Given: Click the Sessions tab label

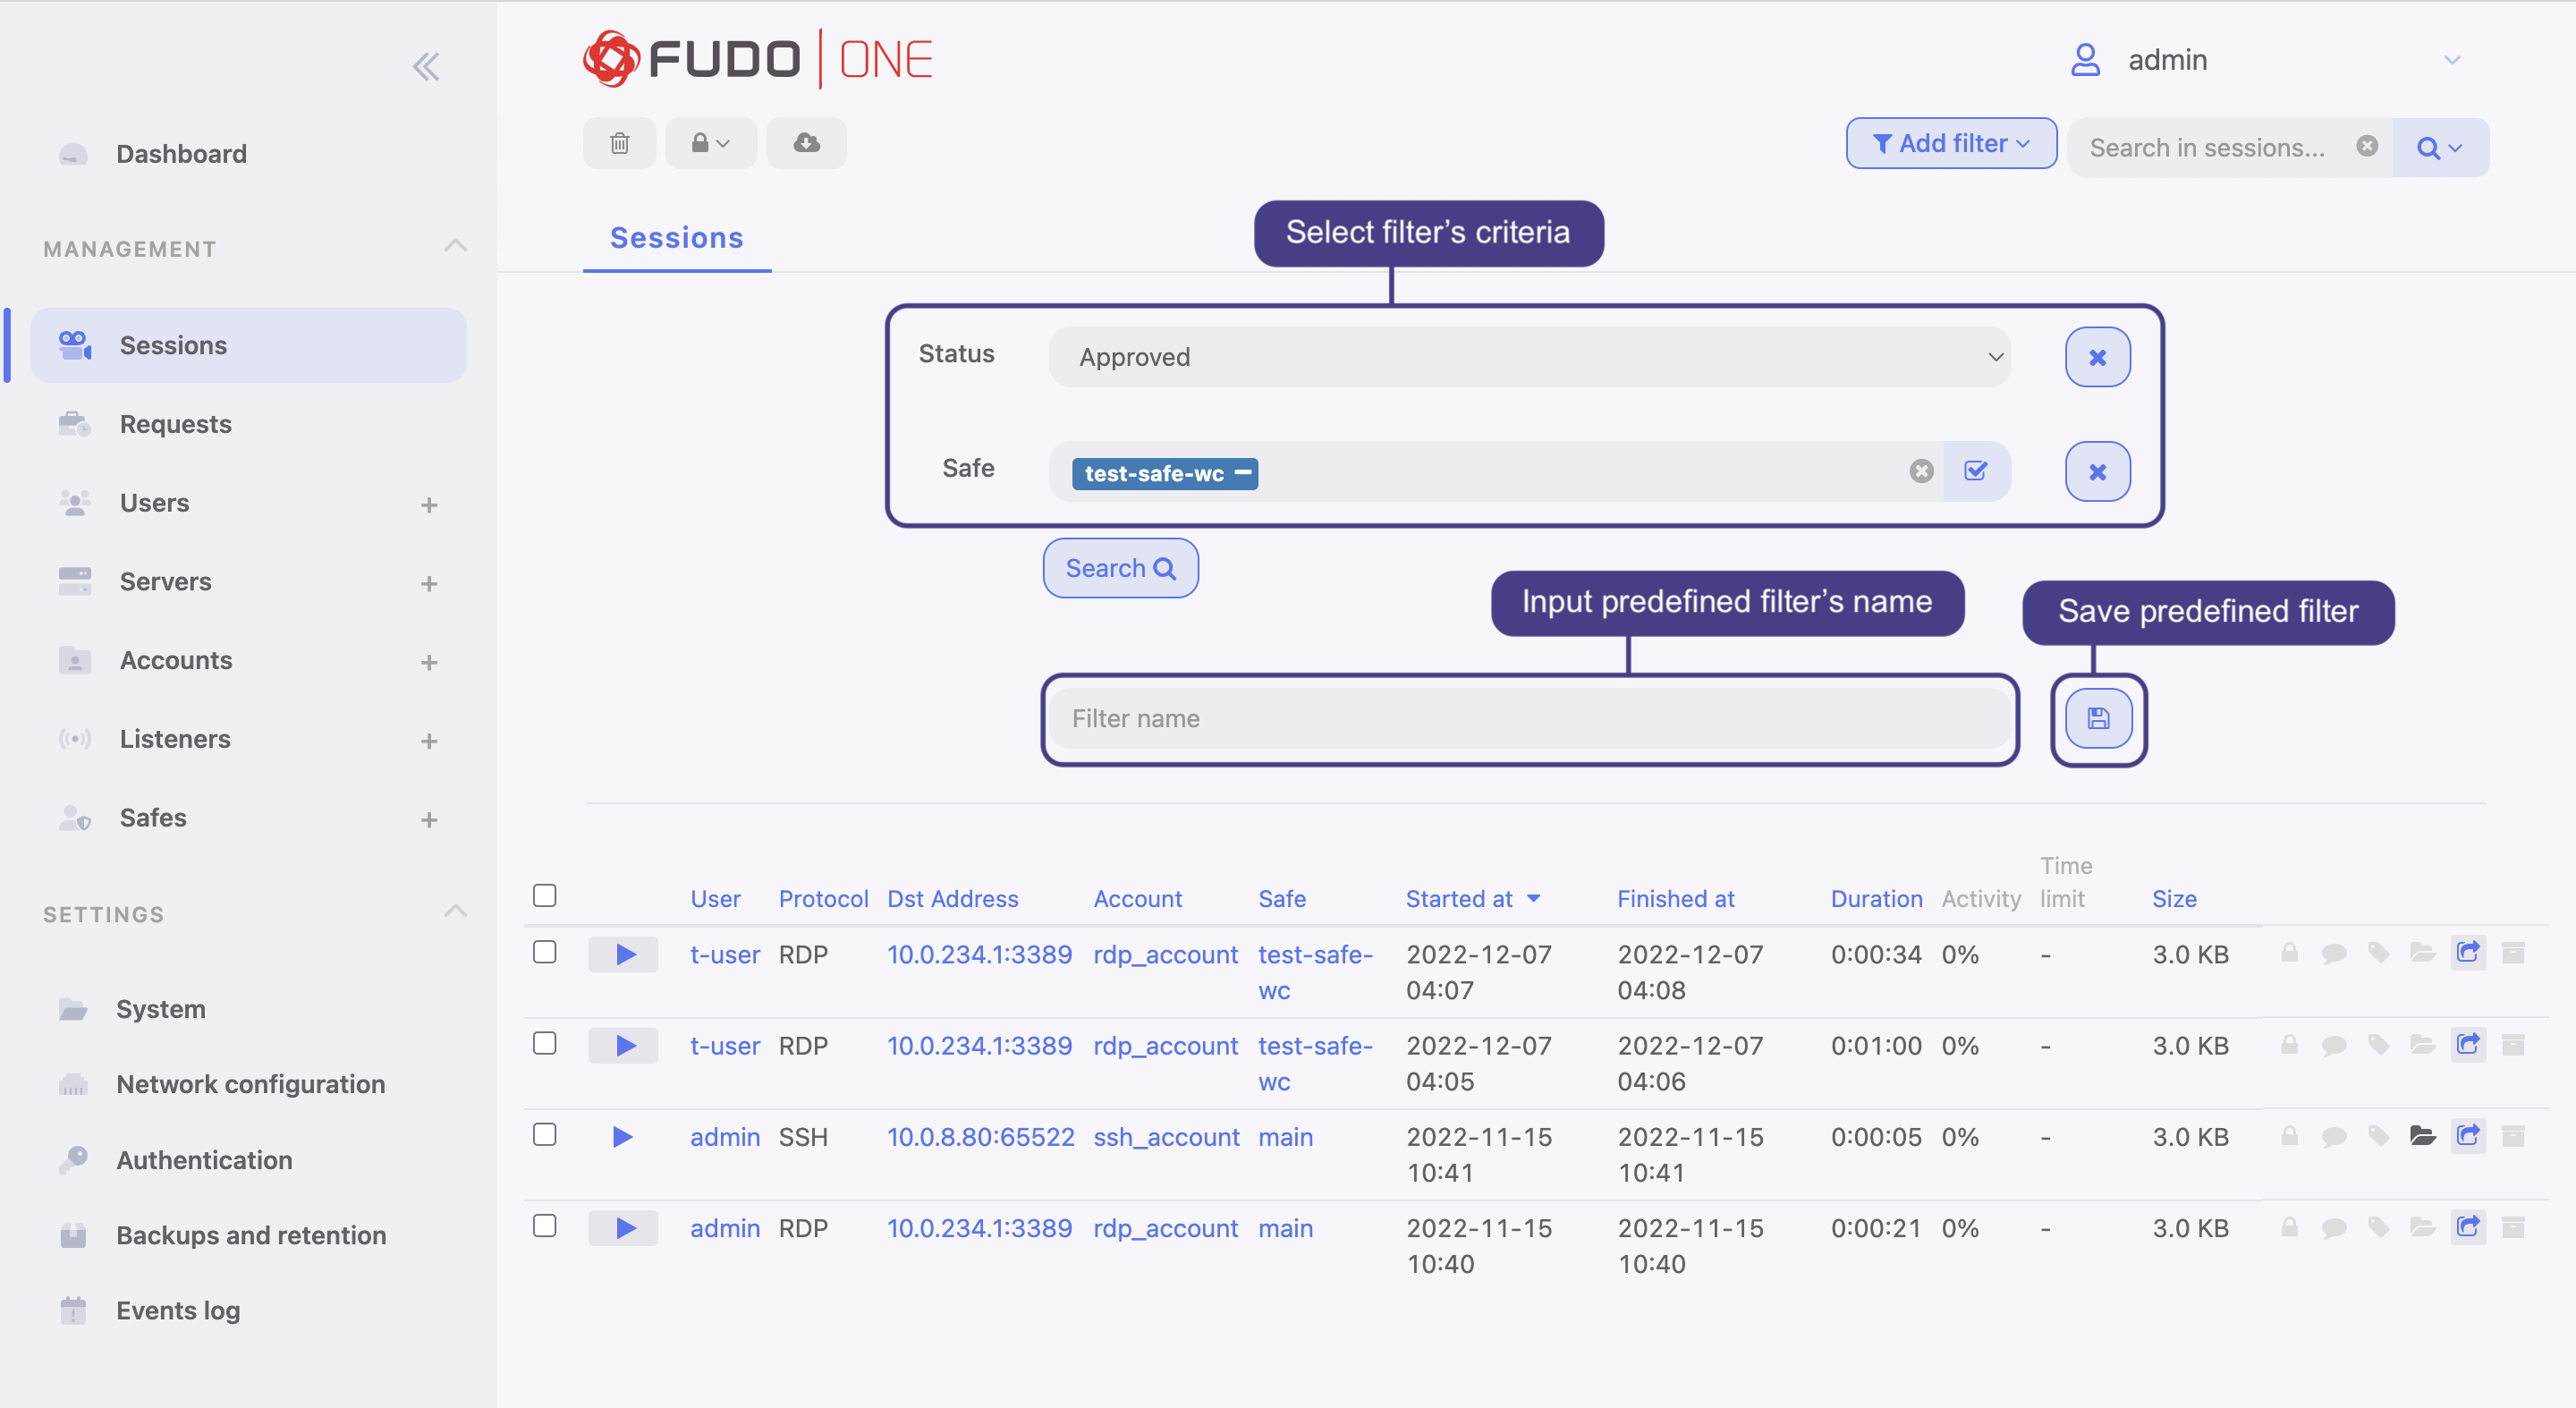Looking at the screenshot, I should (x=676, y=238).
